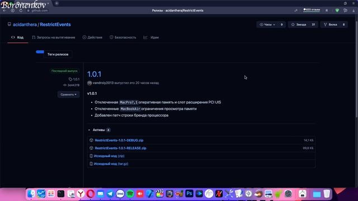This screenshot has width=358, height=201.
Task: Open Xcode from the dock
Action: tap(150, 194)
